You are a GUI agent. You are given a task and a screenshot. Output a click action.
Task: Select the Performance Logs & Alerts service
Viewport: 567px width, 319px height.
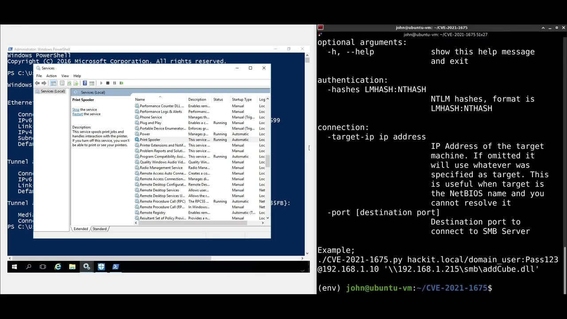(200, 112)
